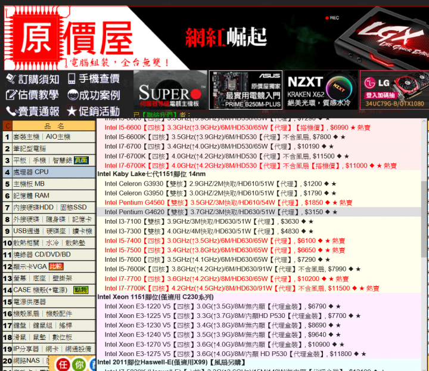Screen dimensions: 429x371
Task: Select category 套裝主機 AIO主機
Action: (54, 137)
